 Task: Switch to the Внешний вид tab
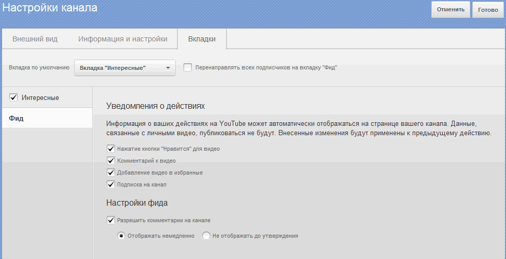(x=35, y=39)
